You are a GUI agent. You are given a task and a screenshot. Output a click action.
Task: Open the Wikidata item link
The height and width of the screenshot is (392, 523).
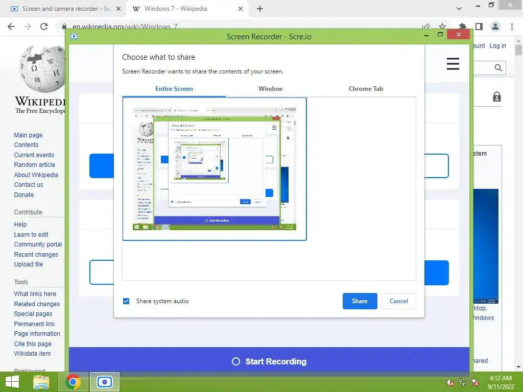click(32, 354)
